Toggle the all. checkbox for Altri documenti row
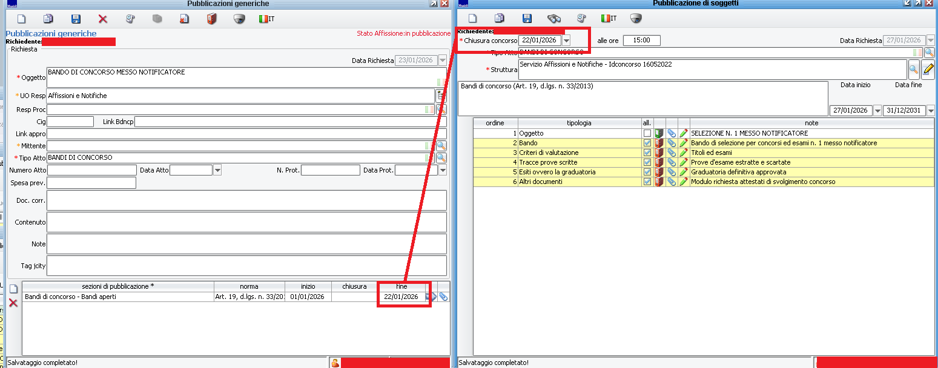 coord(647,182)
